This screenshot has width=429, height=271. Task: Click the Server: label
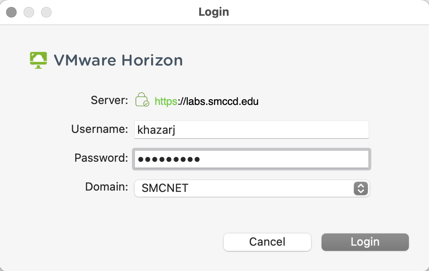pyautogui.click(x=110, y=100)
